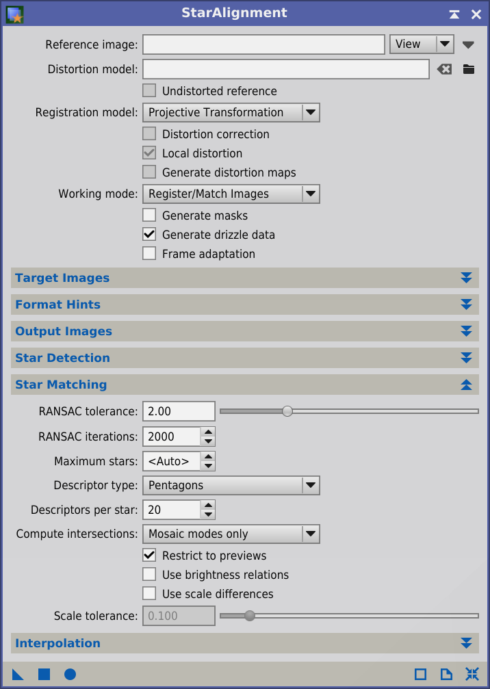The height and width of the screenshot is (689, 490).
Task: Click the Track View square icon at the bottom right
Action: [421, 674]
